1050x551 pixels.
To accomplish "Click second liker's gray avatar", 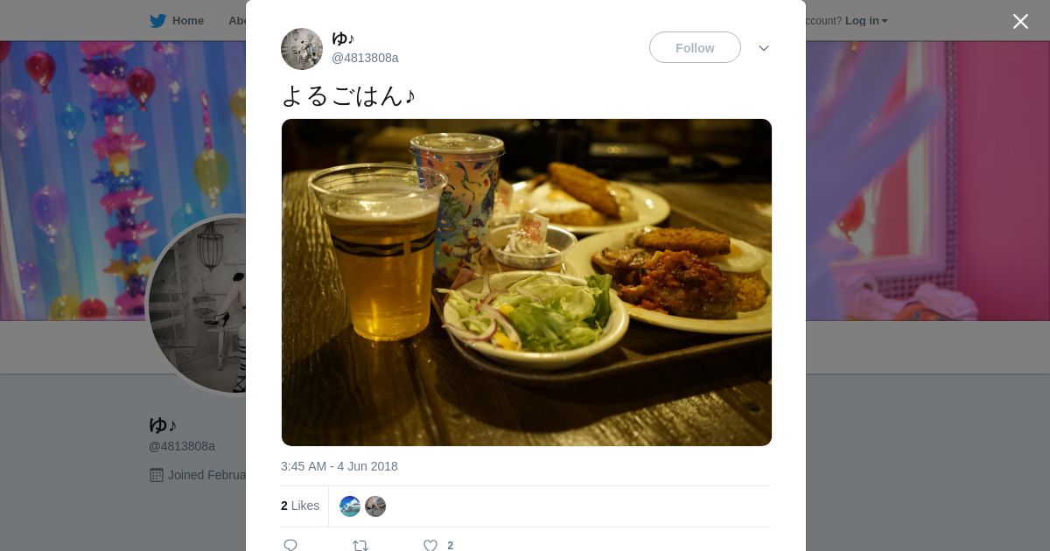I will point(375,506).
